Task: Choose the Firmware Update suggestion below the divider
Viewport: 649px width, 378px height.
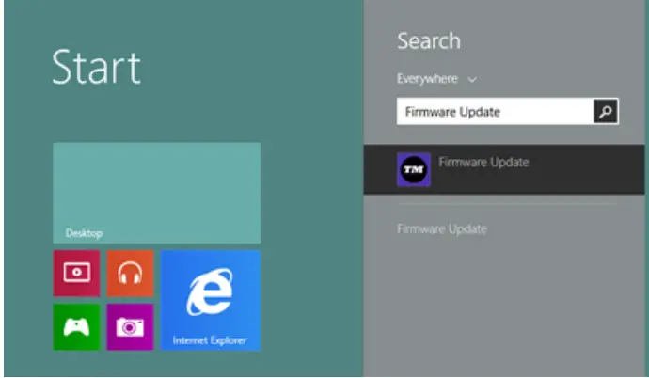Action: tap(442, 229)
